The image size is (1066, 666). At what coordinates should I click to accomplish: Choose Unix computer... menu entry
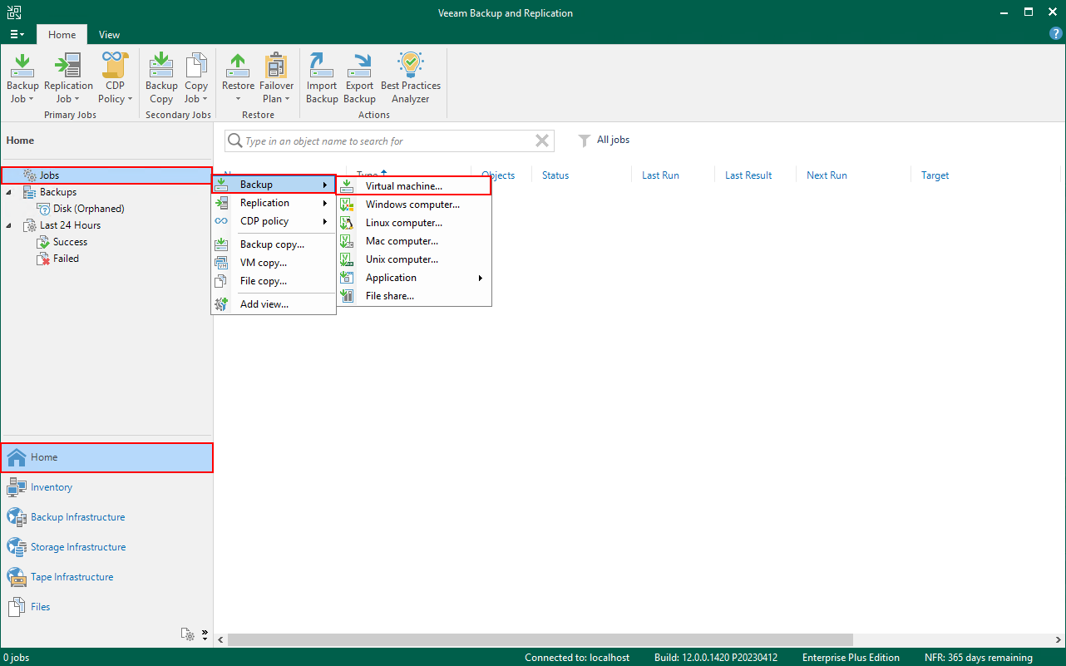point(414,259)
